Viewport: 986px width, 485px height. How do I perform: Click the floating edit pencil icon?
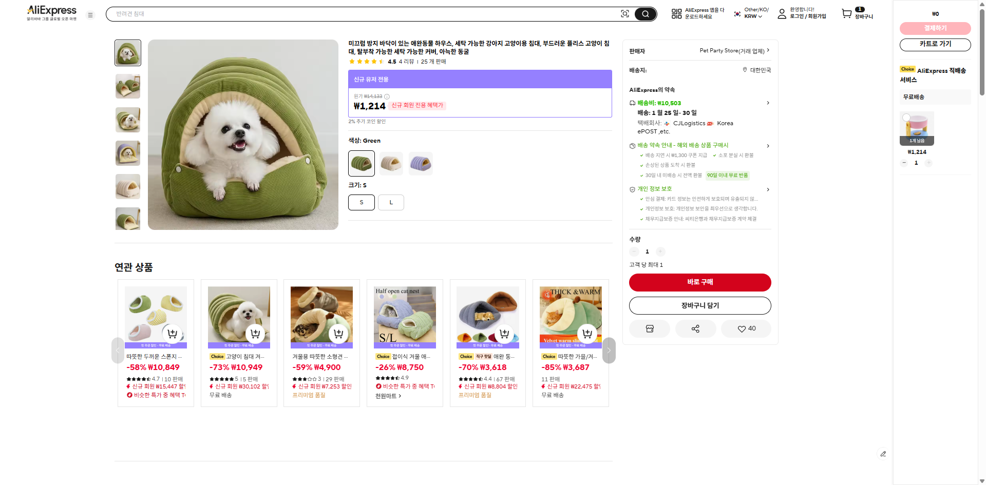pyautogui.click(x=883, y=454)
